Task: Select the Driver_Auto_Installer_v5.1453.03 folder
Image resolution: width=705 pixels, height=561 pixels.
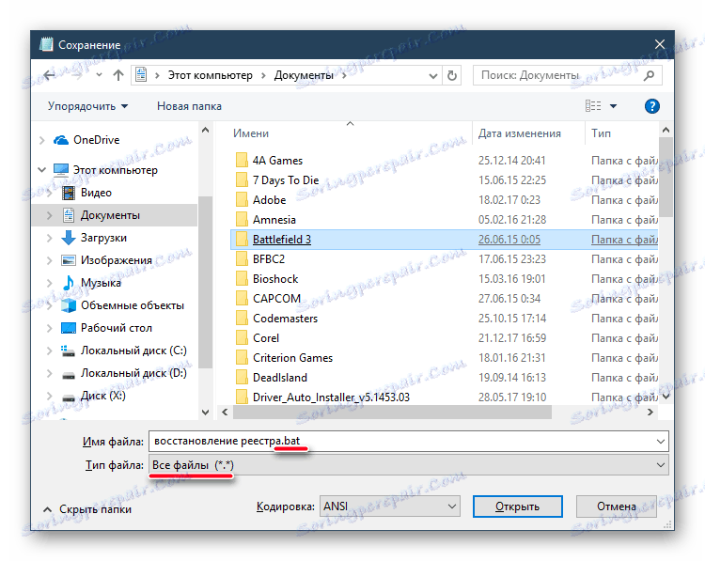Action: coord(331,397)
